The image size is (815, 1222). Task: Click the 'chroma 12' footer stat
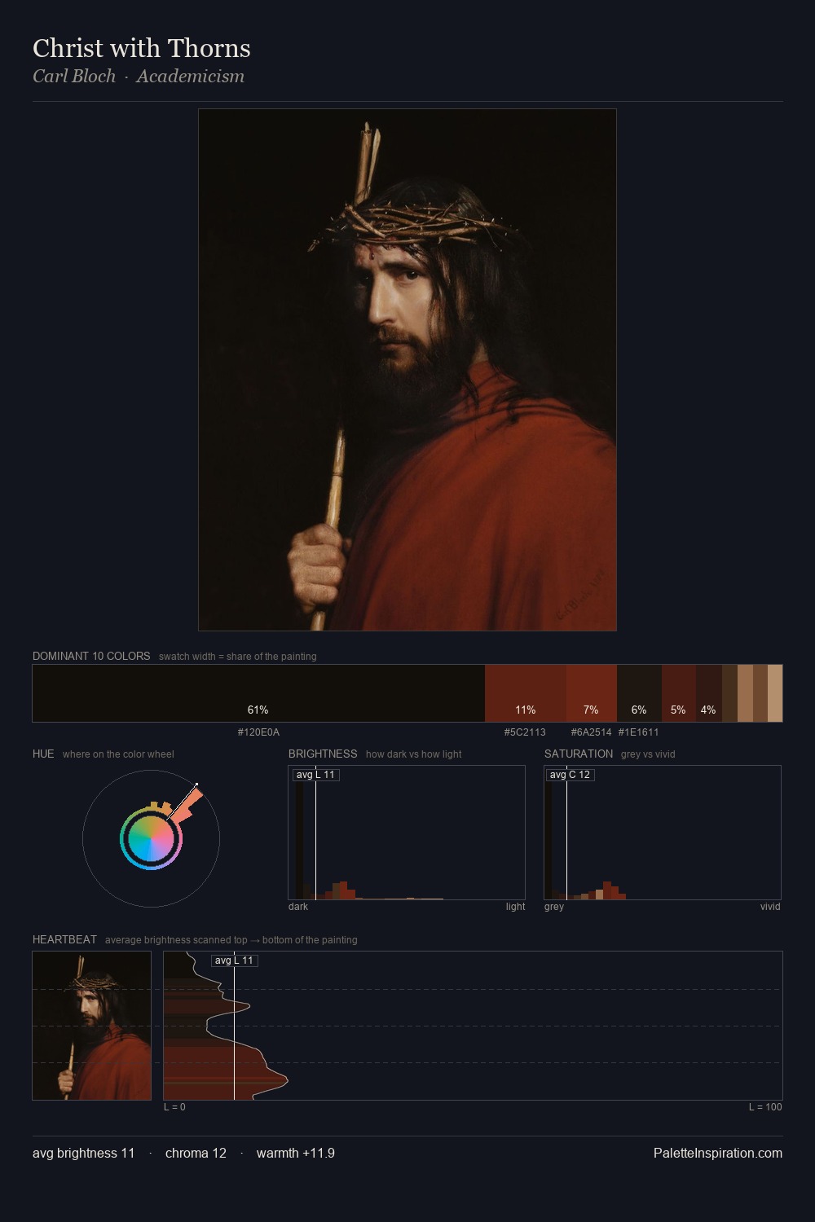[196, 1153]
